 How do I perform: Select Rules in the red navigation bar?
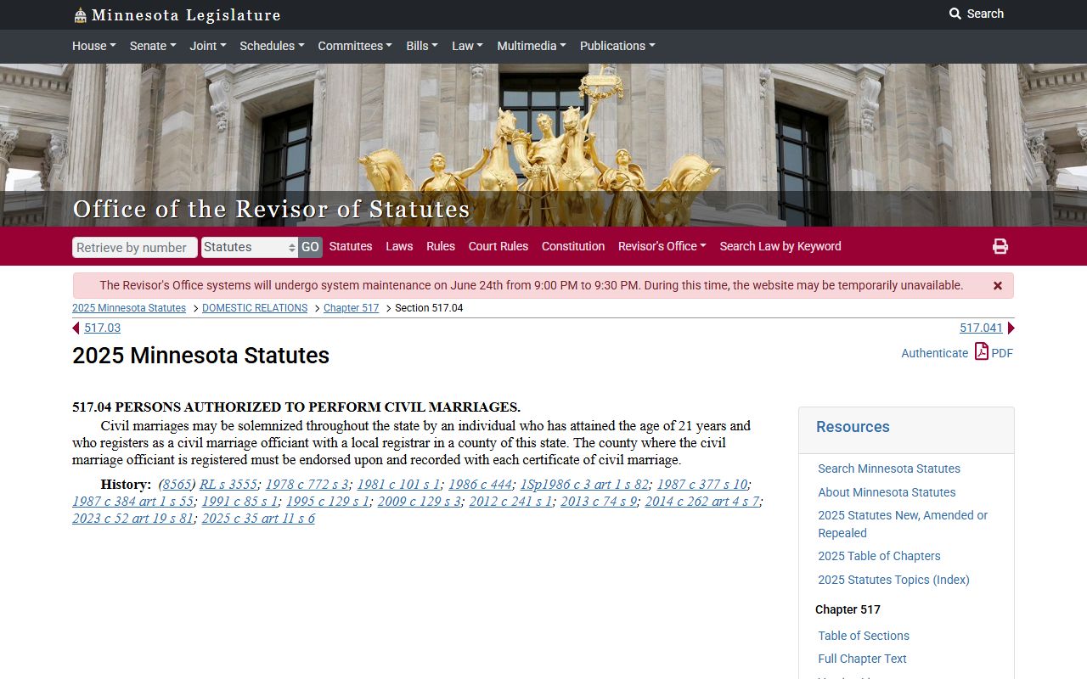pos(441,246)
